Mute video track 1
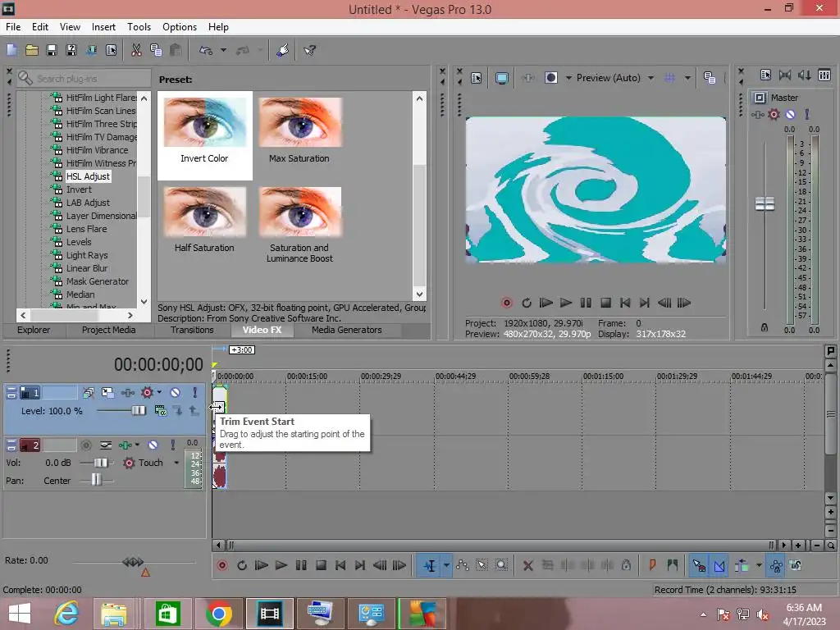This screenshot has width=840, height=630. [175, 393]
